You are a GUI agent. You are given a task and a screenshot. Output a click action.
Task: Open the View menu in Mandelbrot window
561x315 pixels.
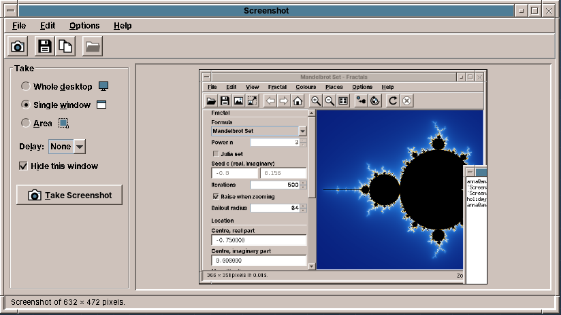252,87
